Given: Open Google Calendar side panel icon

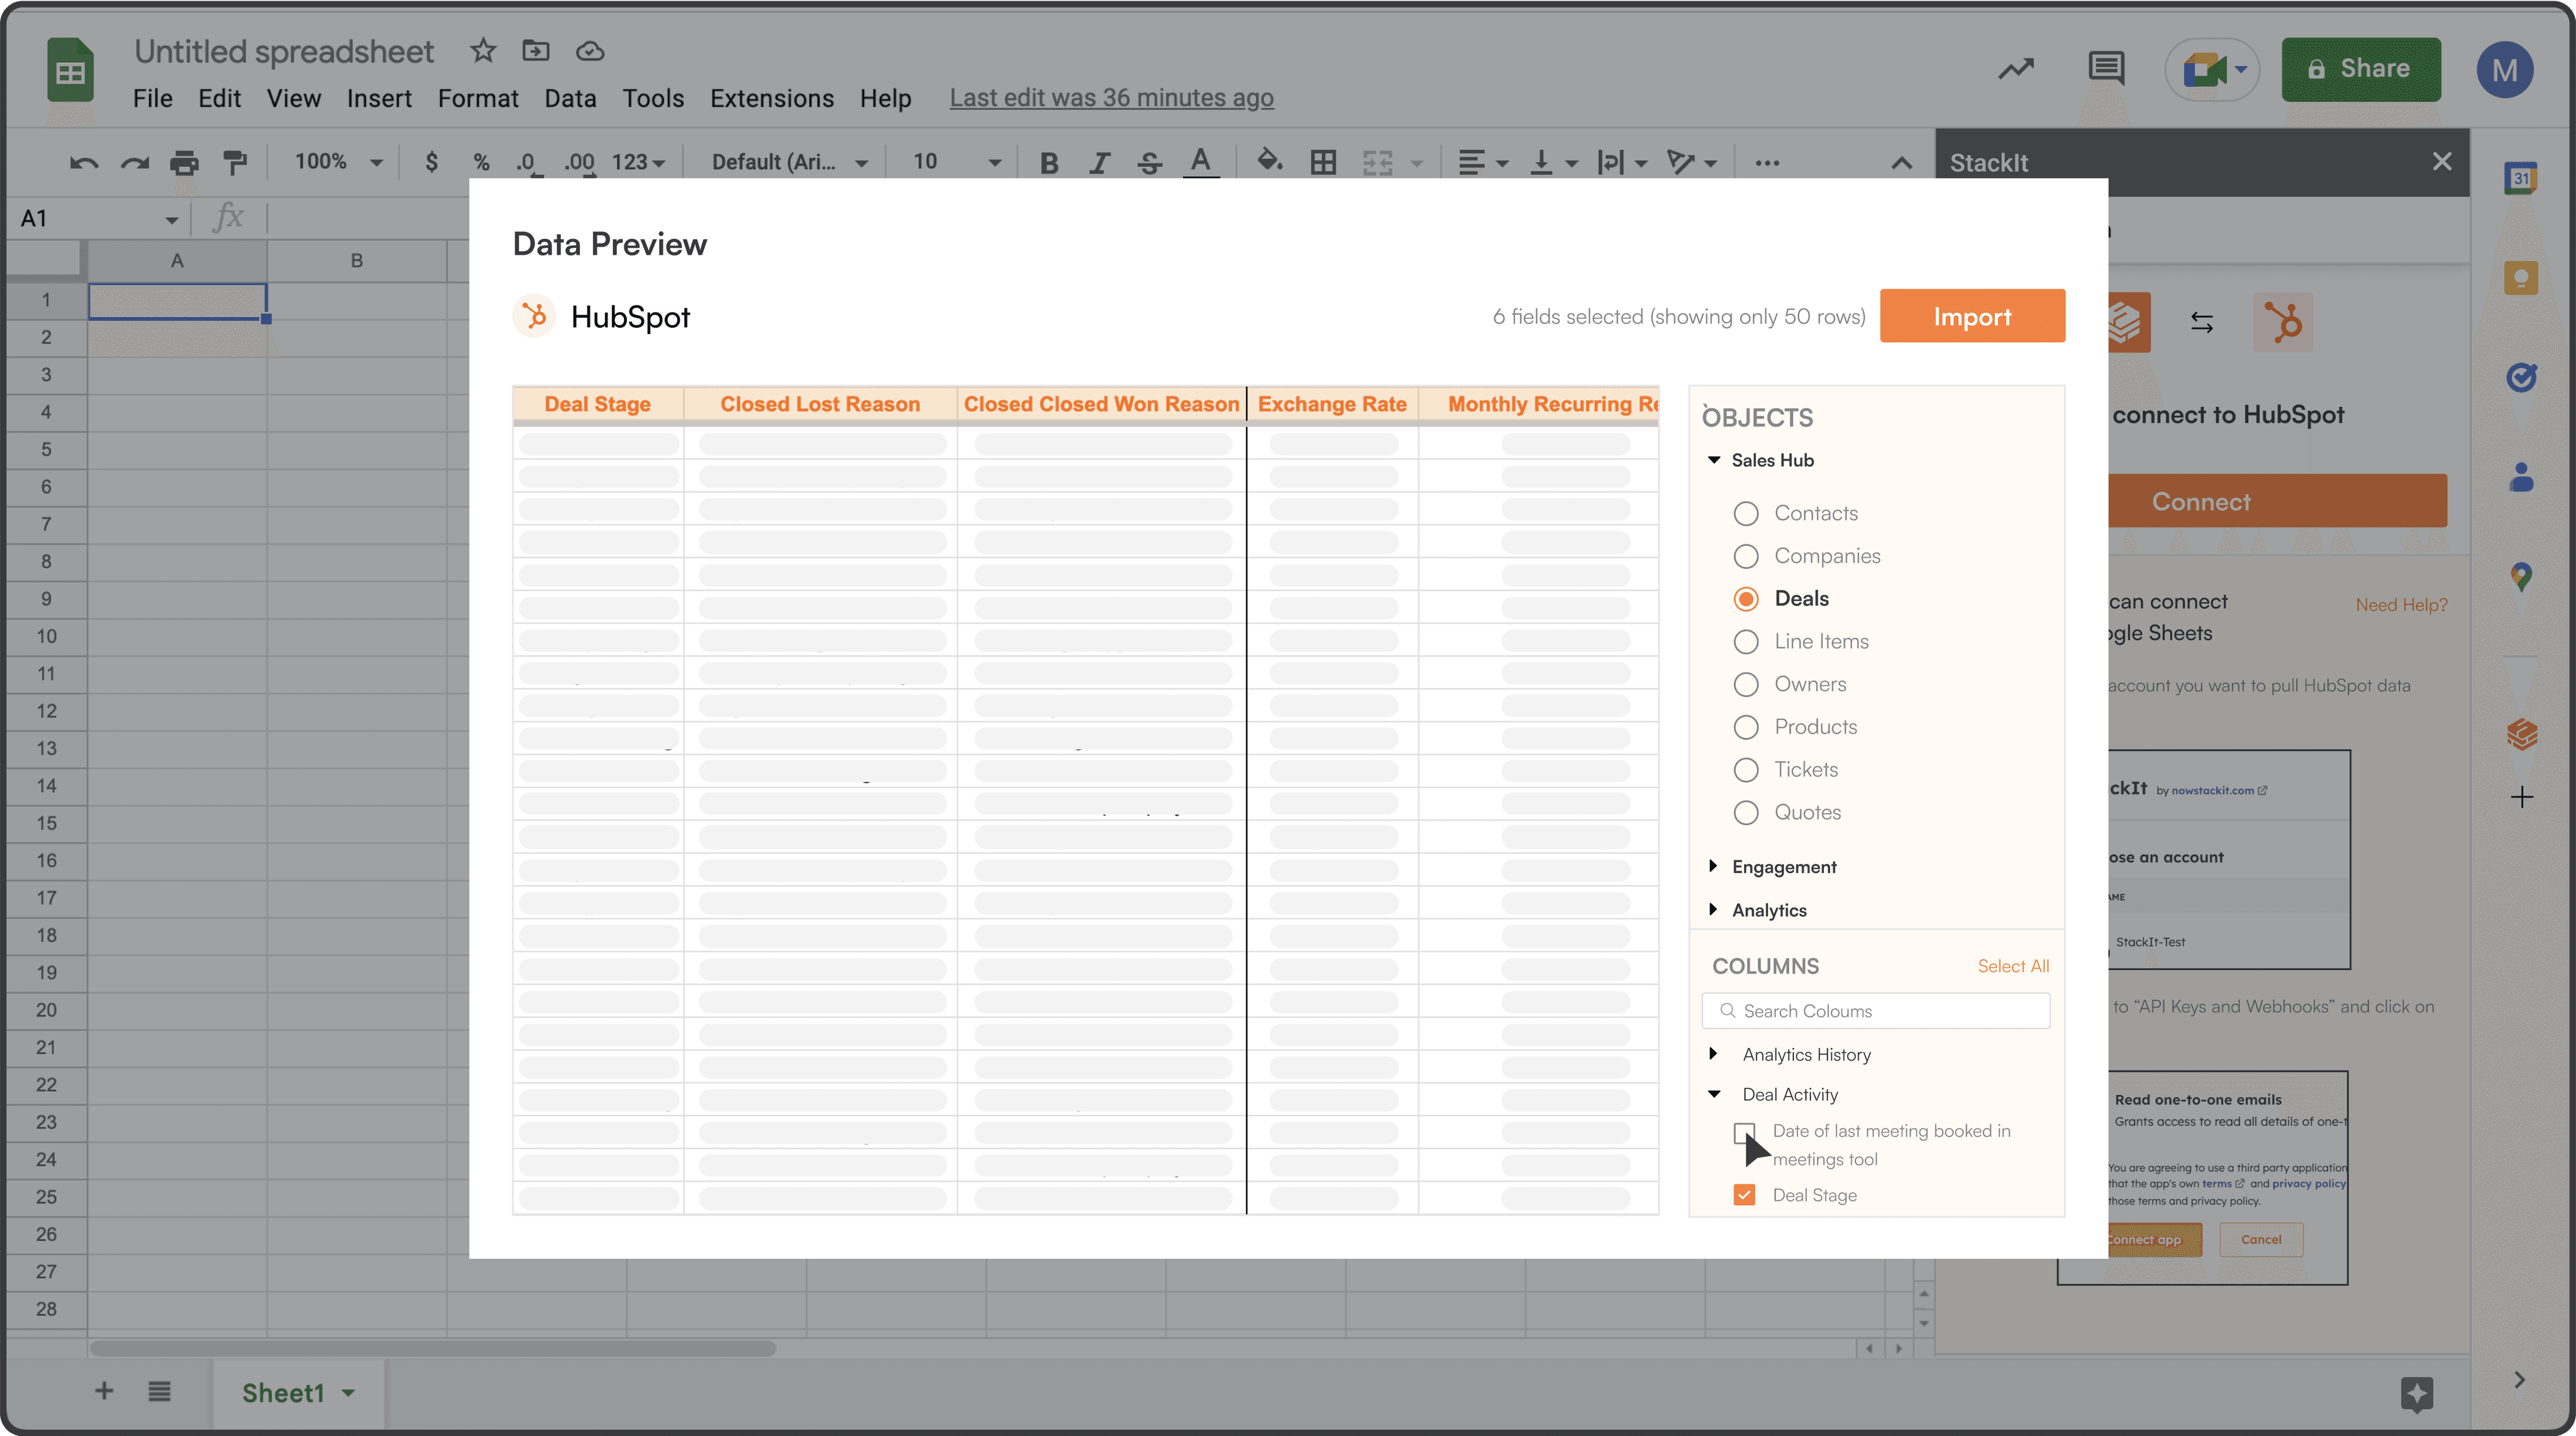Looking at the screenshot, I should [x=2521, y=179].
